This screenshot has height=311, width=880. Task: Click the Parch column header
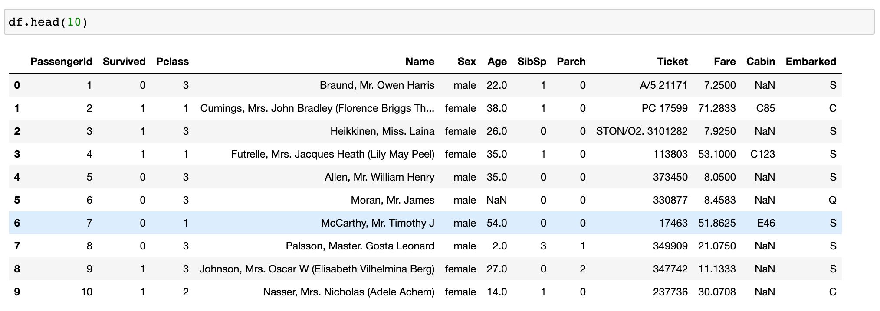[x=571, y=62]
